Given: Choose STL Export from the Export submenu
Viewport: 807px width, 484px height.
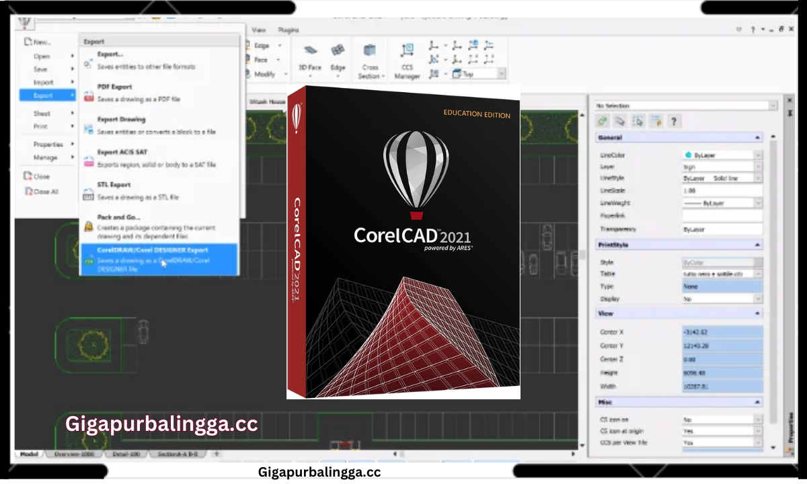Looking at the screenshot, I should pos(160,190).
